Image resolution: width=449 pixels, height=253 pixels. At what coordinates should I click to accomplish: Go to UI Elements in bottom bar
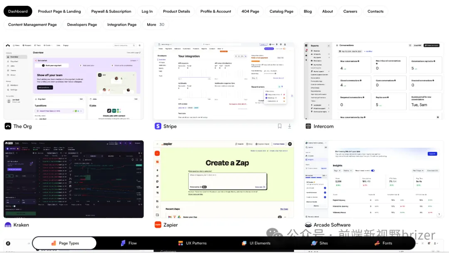click(x=256, y=243)
